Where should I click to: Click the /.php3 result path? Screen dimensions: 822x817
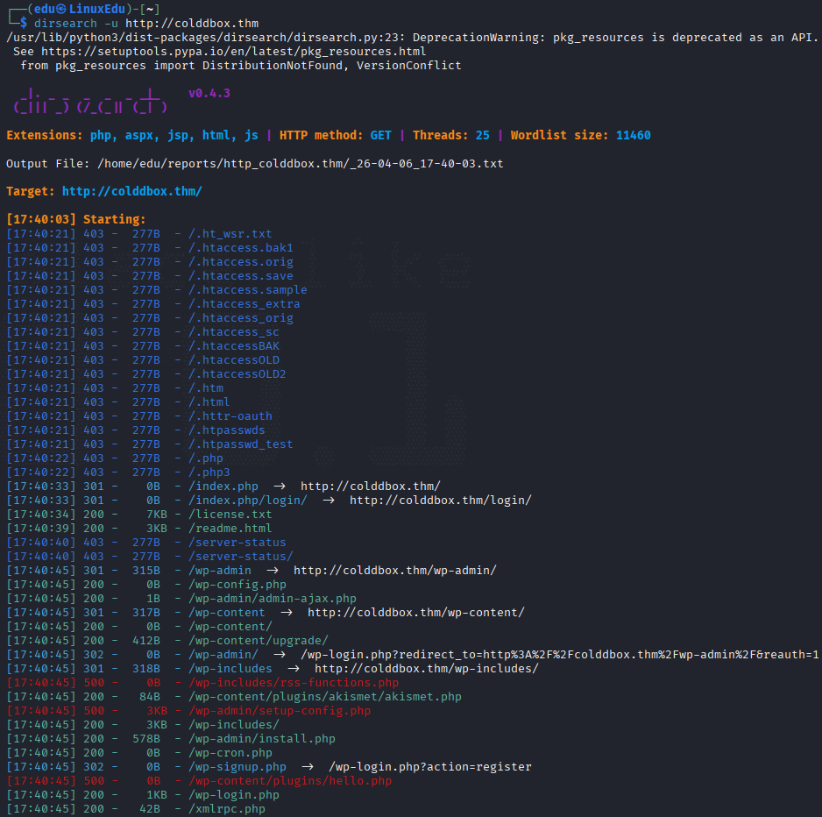(209, 472)
